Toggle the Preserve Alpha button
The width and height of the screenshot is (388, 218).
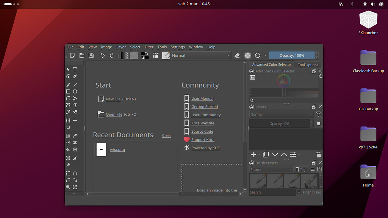[247, 55]
